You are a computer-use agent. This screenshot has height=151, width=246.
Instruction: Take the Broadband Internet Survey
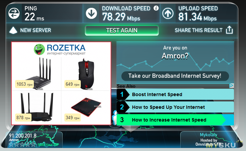[175, 76]
